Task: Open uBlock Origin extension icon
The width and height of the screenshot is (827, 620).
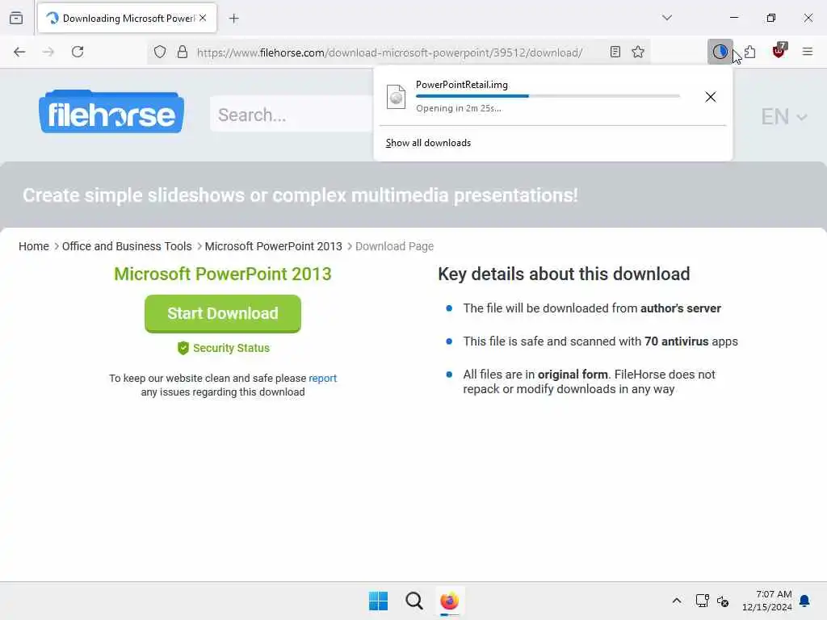Action: (x=779, y=51)
